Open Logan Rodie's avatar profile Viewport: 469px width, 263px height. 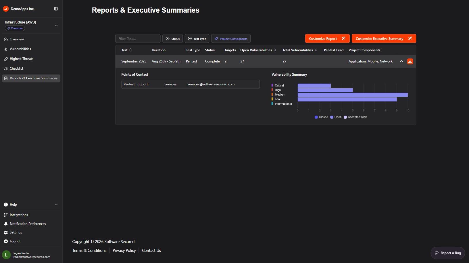tap(6, 255)
